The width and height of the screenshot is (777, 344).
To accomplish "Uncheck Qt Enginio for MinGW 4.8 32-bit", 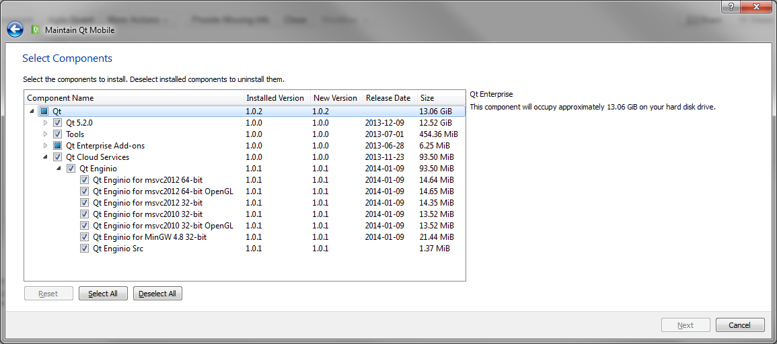I will [x=84, y=237].
